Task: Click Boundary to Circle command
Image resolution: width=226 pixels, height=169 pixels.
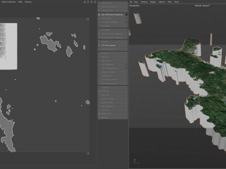Action: click(113, 79)
